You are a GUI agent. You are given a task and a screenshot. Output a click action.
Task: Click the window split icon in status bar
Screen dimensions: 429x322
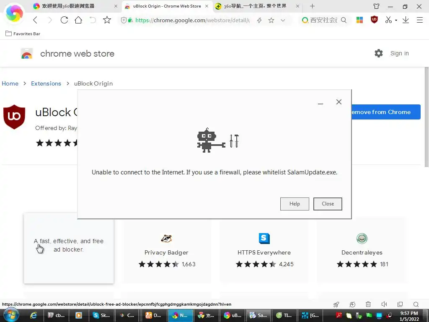tap(400, 304)
